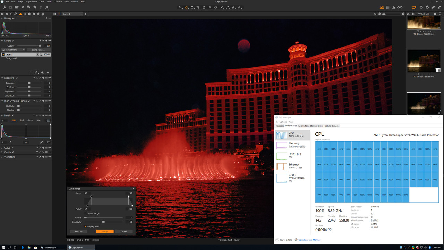Toggle visibility of Layer 1
444x250 pixels.
(3, 55)
